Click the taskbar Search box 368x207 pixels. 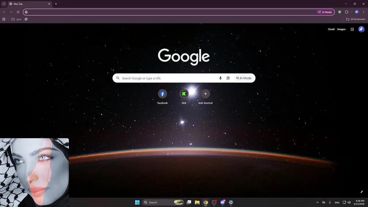click(x=163, y=202)
